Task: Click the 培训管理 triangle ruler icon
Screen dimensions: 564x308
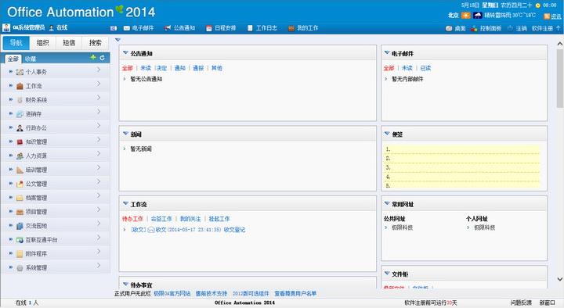Action: point(20,170)
